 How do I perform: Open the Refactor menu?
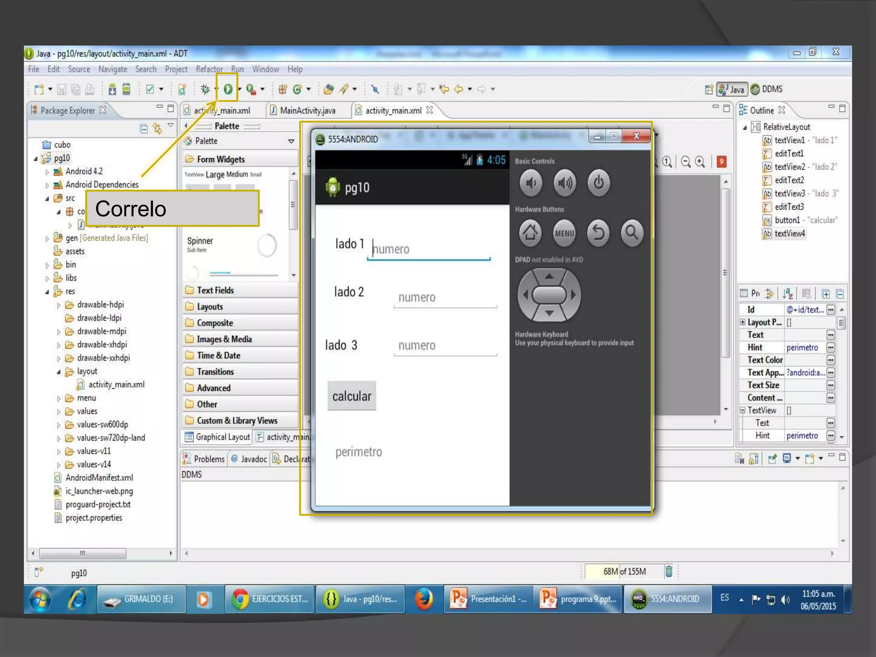(x=209, y=69)
